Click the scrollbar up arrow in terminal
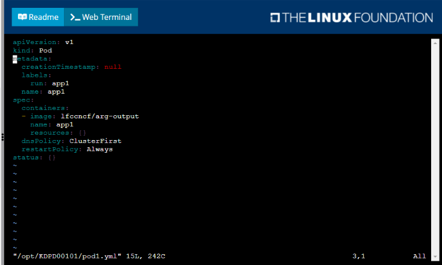This screenshot has width=442, height=265. point(434,43)
